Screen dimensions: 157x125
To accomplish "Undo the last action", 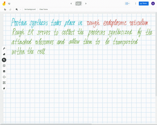I will pyautogui.click(x=5, y=9).
